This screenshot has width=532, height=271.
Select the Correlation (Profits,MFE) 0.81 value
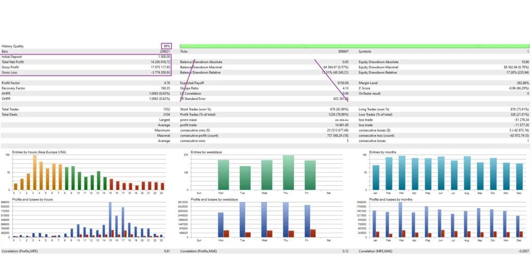pyautogui.click(x=167, y=251)
